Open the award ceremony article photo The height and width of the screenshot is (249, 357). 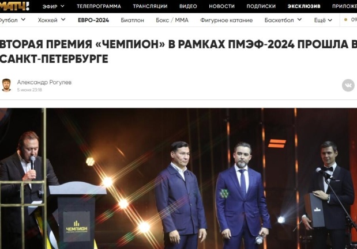pyautogui.click(x=179, y=178)
